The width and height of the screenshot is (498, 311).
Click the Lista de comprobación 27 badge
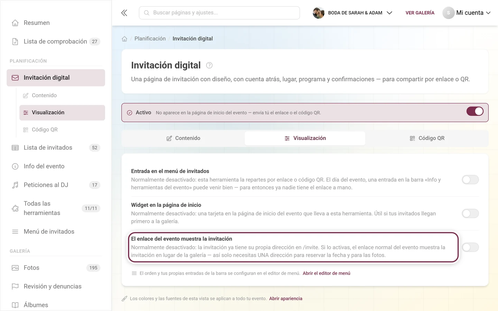[95, 41]
